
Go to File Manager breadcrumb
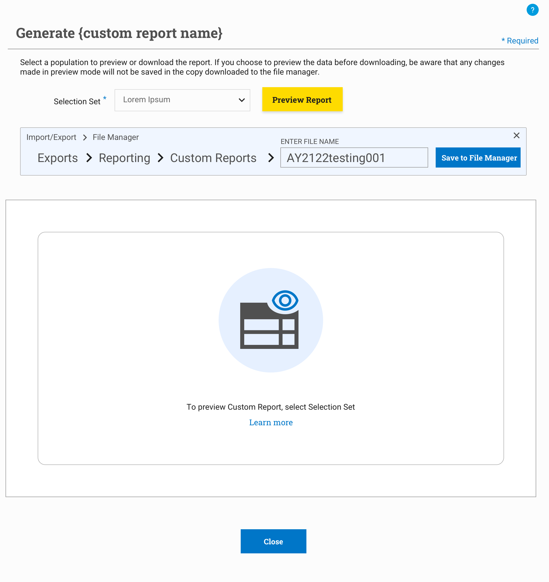116,137
